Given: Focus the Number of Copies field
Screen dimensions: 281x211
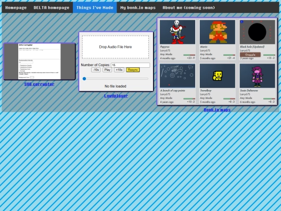Looking at the screenshot, I should [130, 65].
